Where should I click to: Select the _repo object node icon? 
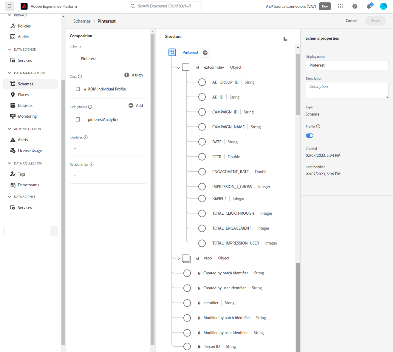186,259
